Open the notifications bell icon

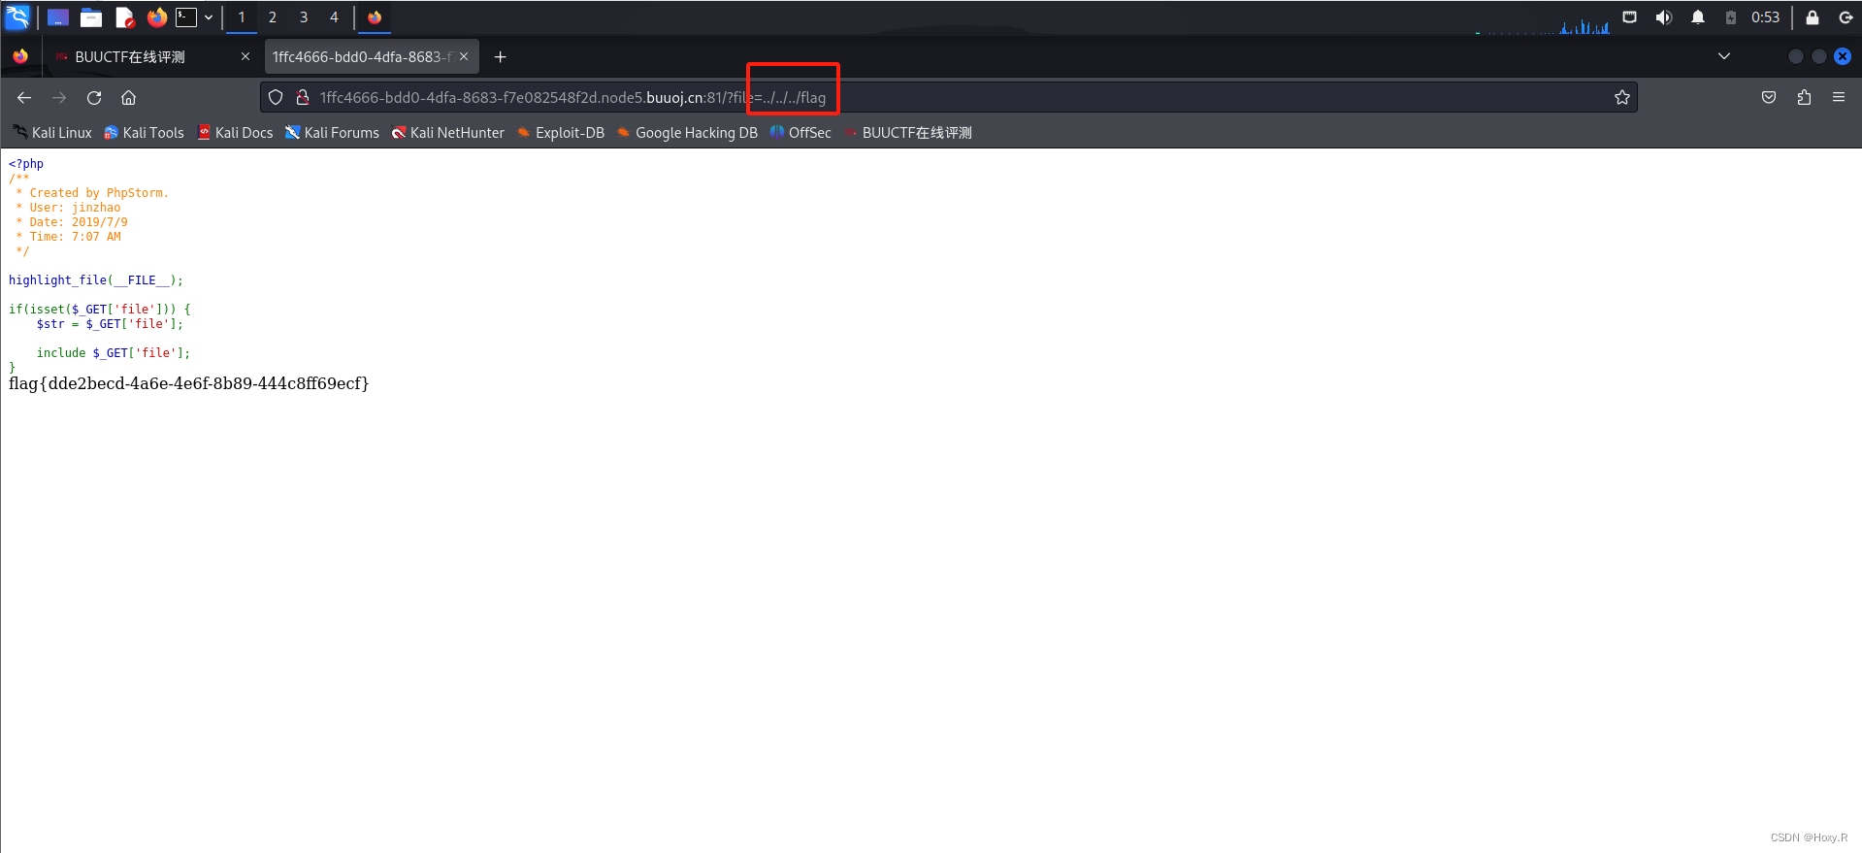[1698, 17]
